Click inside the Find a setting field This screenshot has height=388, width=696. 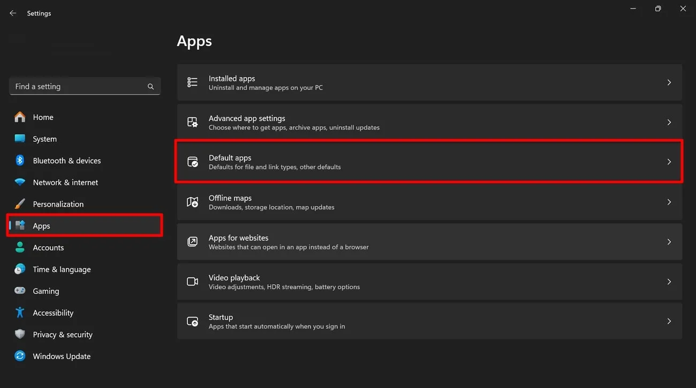(75, 86)
